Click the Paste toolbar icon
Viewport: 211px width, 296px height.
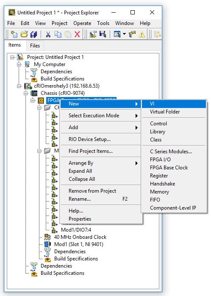68,34
